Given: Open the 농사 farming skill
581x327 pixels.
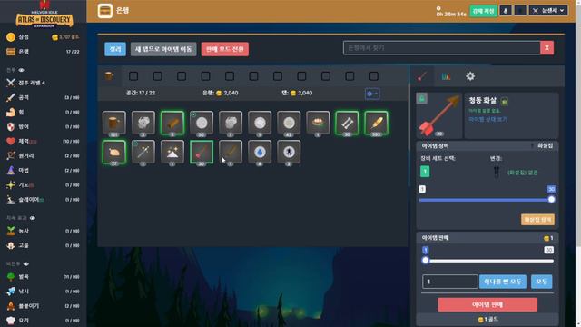Looking at the screenshot, I should 43,231.
